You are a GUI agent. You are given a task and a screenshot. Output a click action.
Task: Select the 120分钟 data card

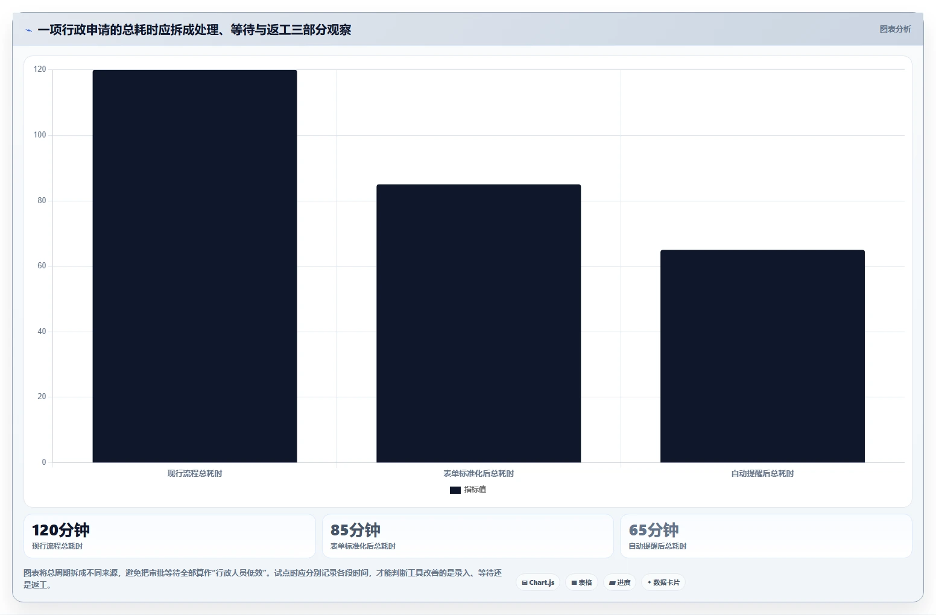coord(169,536)
